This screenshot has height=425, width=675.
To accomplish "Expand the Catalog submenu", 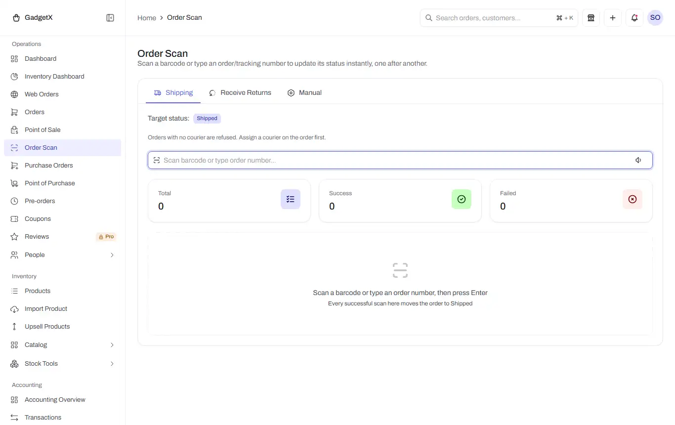I will pyautogui.click(x=62, y=345).
